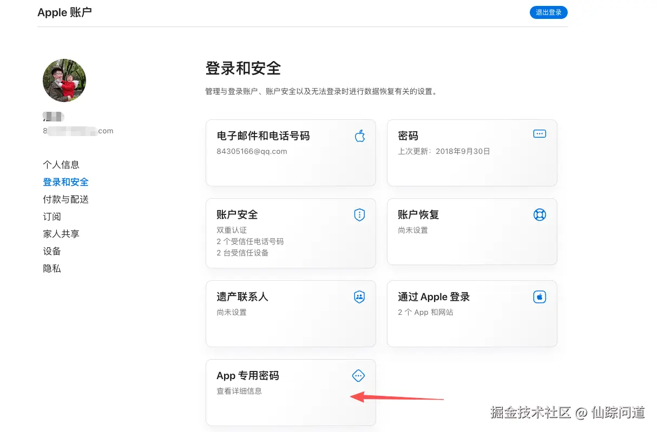The width and height of the screenshot is (657, 432).
Task: Open the 账户恢复 card title
Action: [x=418, y=215]
